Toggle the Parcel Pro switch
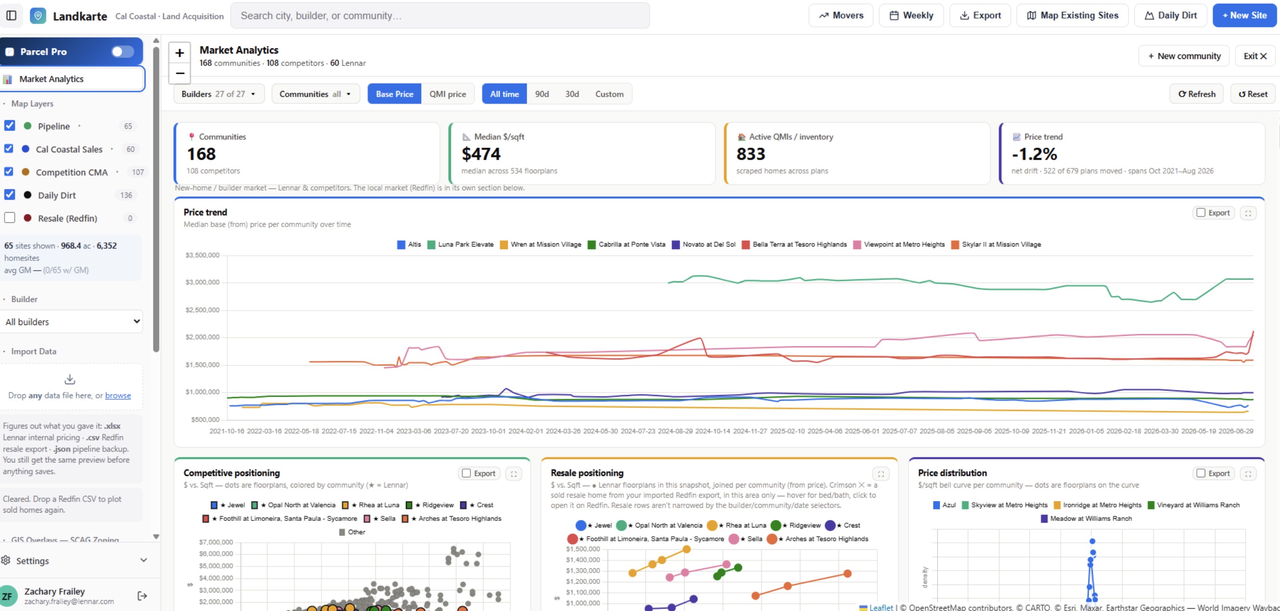 click(x=122, y=52)
